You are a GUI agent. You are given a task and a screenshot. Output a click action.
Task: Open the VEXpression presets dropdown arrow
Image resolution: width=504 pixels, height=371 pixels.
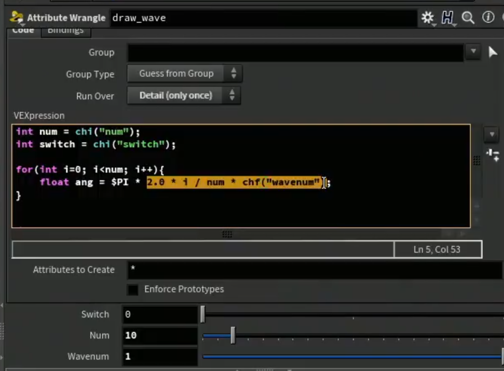pyautogui.click(x=492, y=134)
